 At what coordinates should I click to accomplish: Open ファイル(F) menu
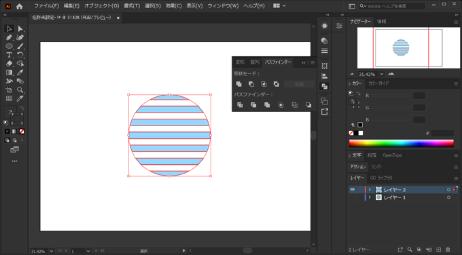click(46, 6)
